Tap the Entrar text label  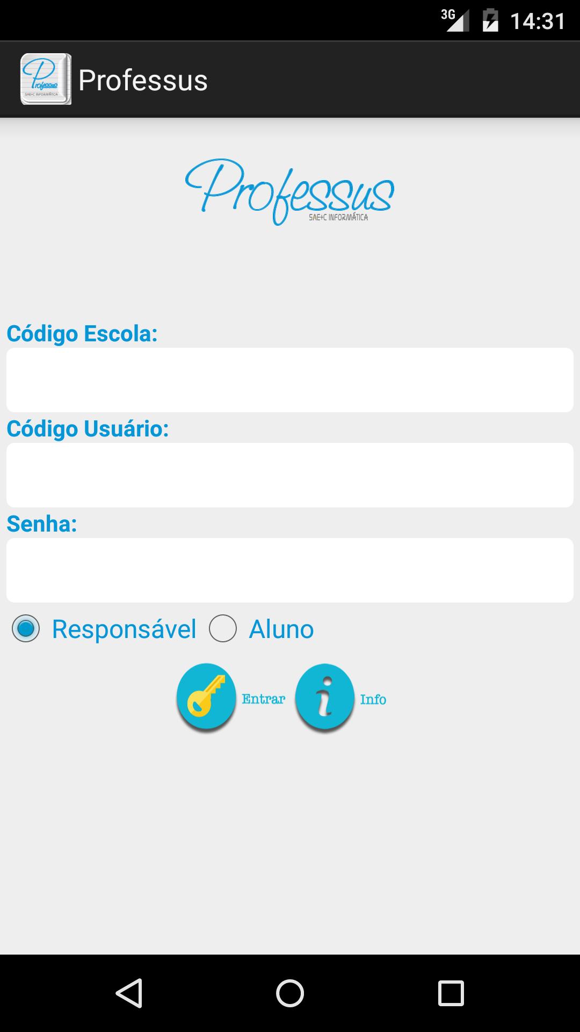tap(263, 699)
